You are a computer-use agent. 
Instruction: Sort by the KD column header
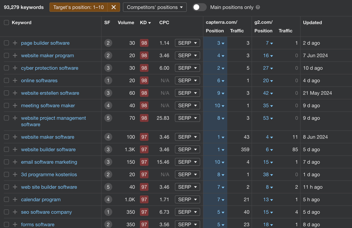pyautogui.click(x=145, y=23)
